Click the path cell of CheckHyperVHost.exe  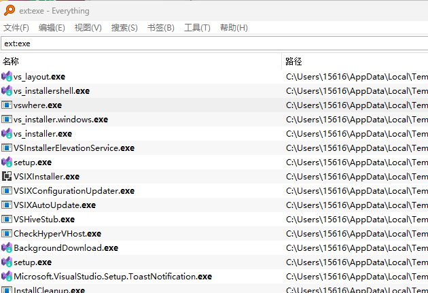(355, 234)
